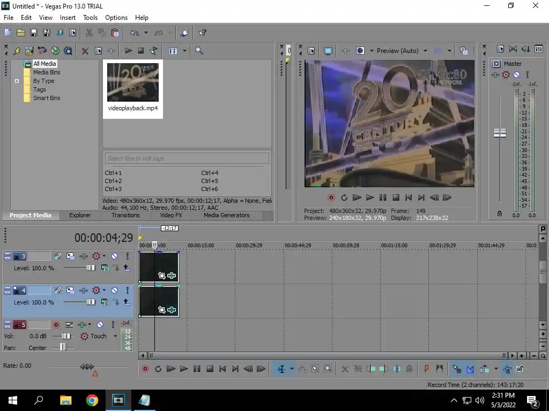Click the tags input field
Image resolution: width=549 pixels, height=411 pixels.
point(187,158)
